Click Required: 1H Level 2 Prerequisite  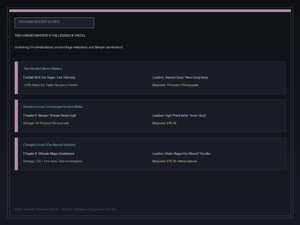coord(175,85)
